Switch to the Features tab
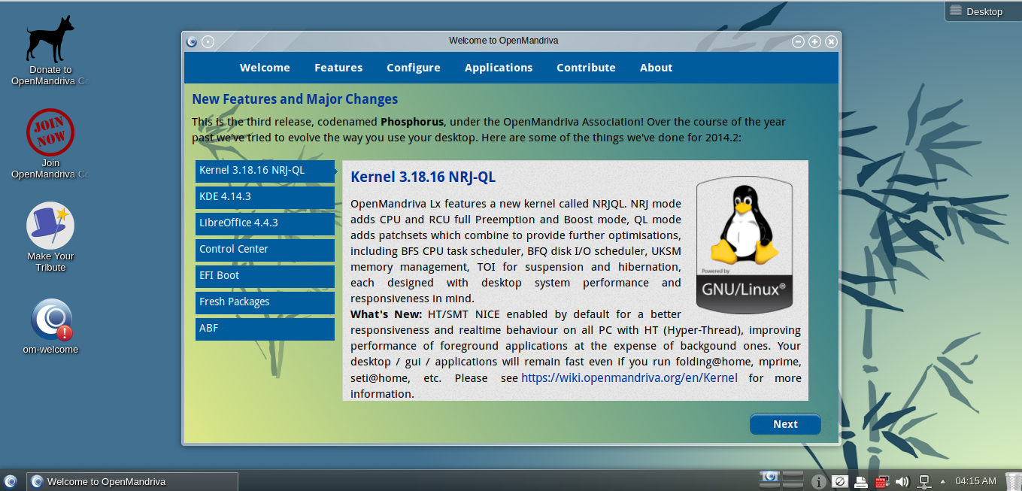The image size is (1022, 491). click(x=338, y=68)
